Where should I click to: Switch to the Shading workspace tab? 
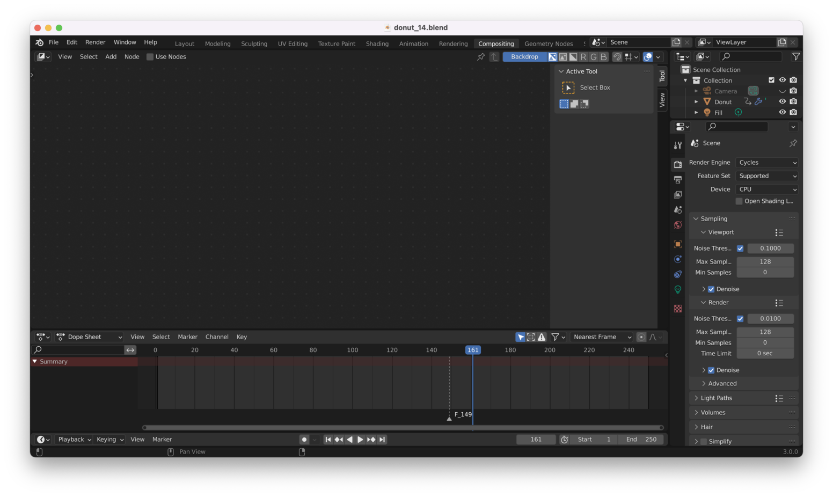point(377,43)
